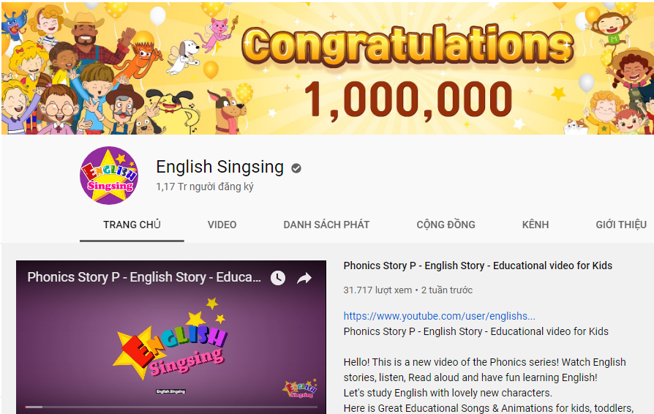The image size is (654, 414).
Task: Select the CỘNG ĐỒNG tab
Action: point(446,225)
